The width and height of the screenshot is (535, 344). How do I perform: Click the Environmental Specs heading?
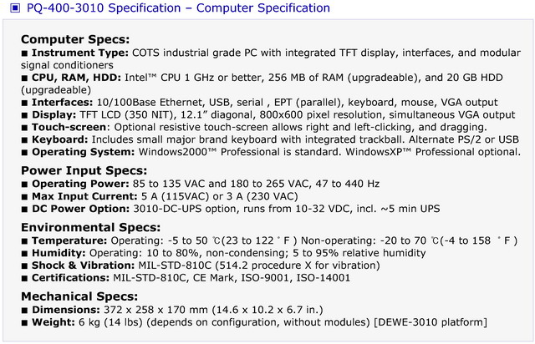(91, 227)
